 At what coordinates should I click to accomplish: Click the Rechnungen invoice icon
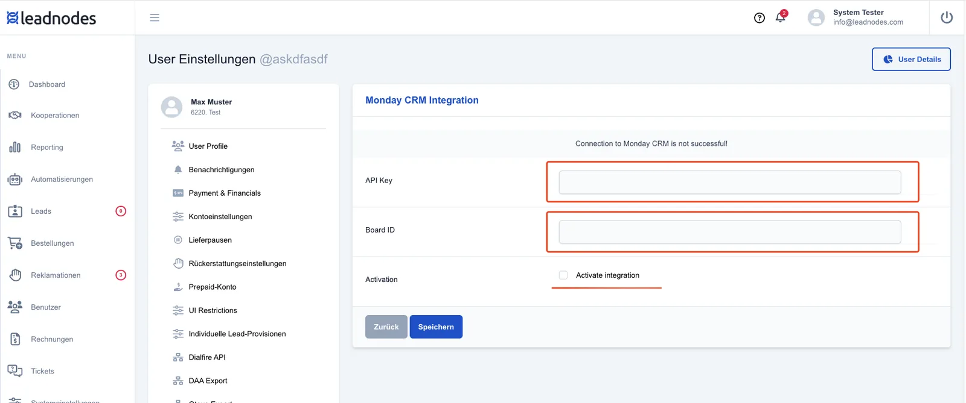pos(15,339)
